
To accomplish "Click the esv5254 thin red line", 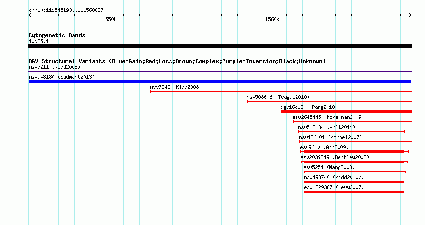I will [355, 172].
